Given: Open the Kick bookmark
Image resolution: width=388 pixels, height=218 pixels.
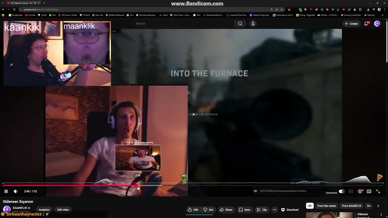Looking at the screenshot, I should 52,15.
